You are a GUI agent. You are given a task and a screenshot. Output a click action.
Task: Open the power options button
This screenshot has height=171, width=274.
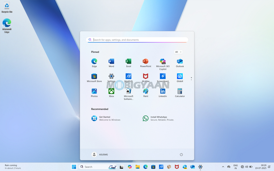coord(181,155)
